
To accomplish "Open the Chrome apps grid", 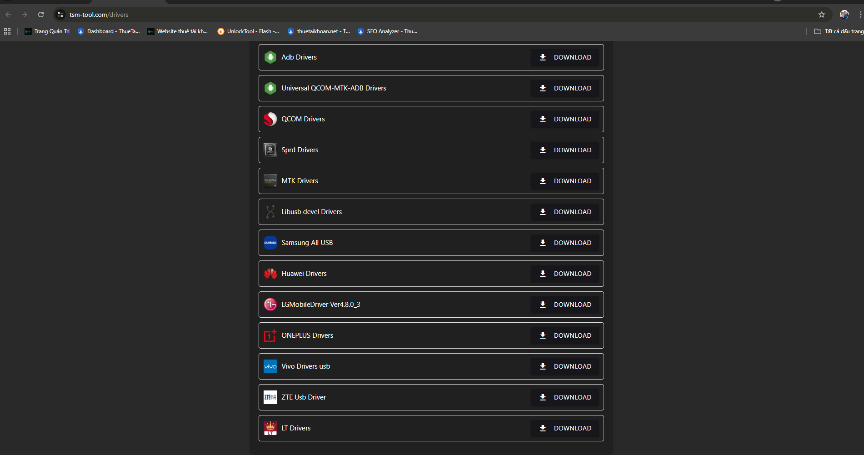I will 7,31.
